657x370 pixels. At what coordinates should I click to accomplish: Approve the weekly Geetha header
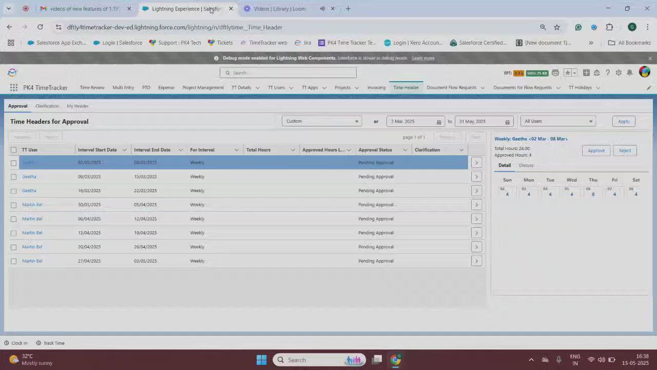point(596,151)
